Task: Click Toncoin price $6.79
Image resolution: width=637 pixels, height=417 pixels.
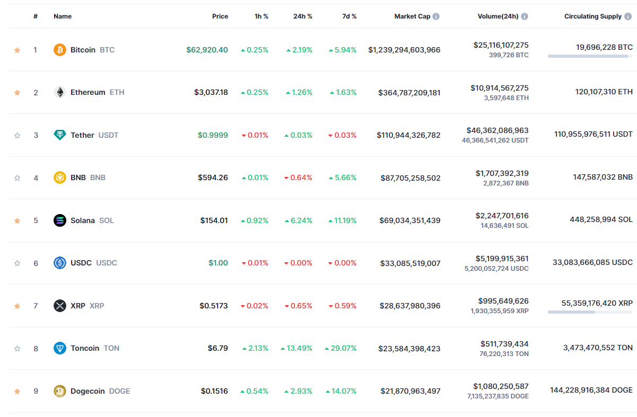Action: [218, 348]
